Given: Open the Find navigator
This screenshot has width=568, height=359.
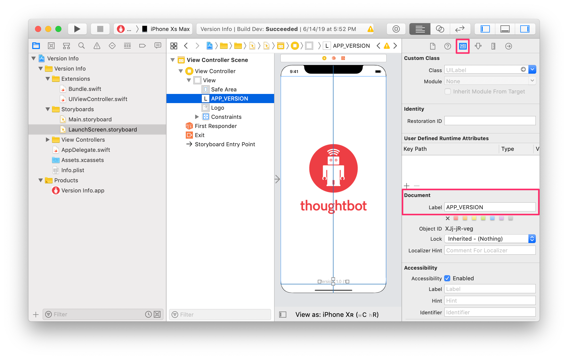Looking at the screenshot, I should (x=81, y=46).
